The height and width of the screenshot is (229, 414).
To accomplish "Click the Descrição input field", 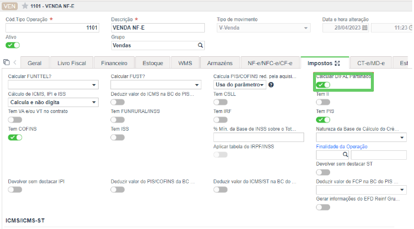I will click(158, 28).
